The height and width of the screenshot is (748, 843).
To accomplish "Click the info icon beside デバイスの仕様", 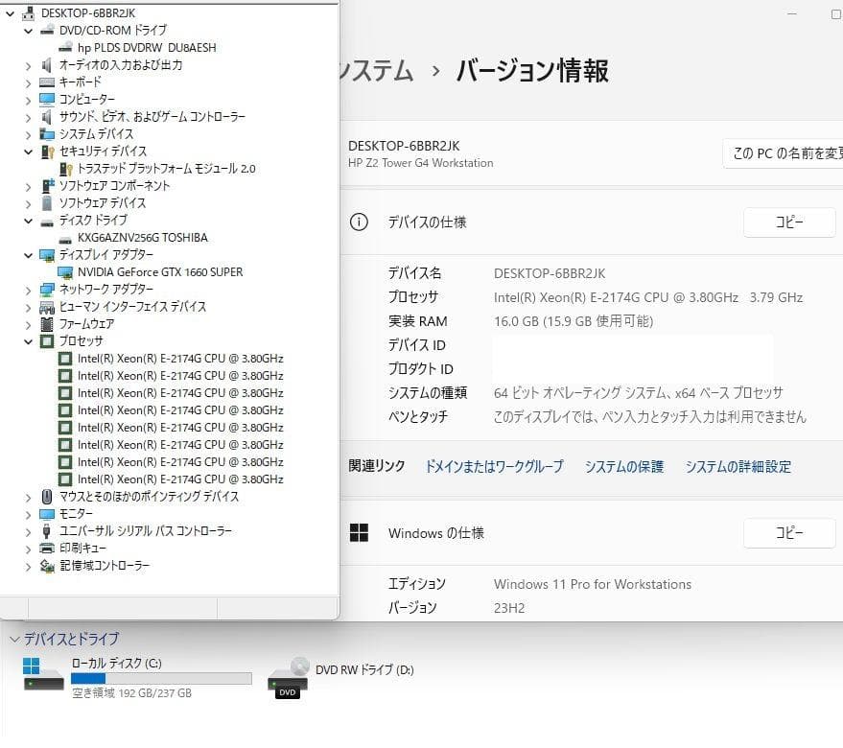I will (358, 222).
